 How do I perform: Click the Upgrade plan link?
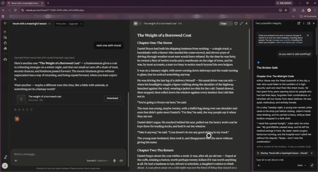tap(73, 24)
